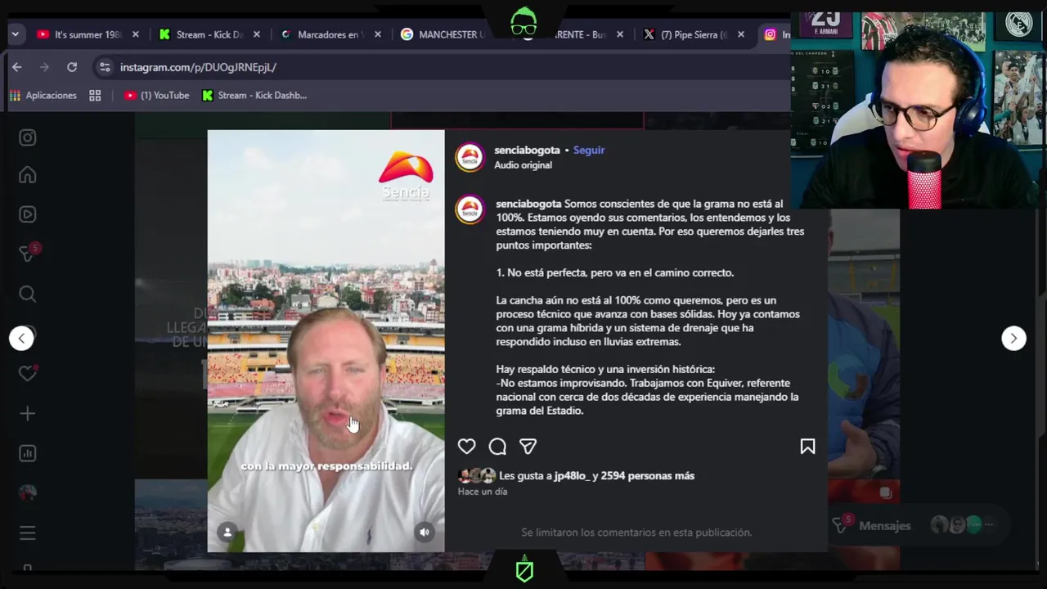Screen dimensions: 1047x589
Task: Open the tab groups grid icon in bookmarks bar
Action: 95,96
